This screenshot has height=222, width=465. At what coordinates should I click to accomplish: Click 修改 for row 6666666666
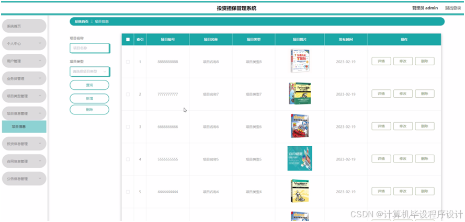coord(403,126)
